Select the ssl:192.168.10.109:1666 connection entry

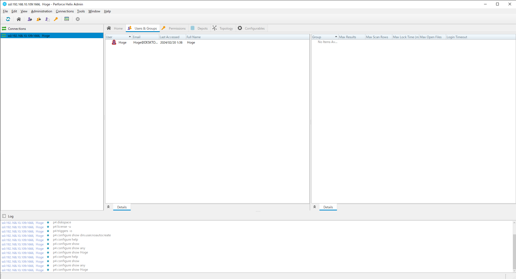(52, 35)
